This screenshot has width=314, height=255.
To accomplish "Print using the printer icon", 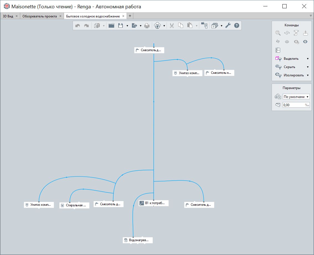I will [x=147, y=25].
